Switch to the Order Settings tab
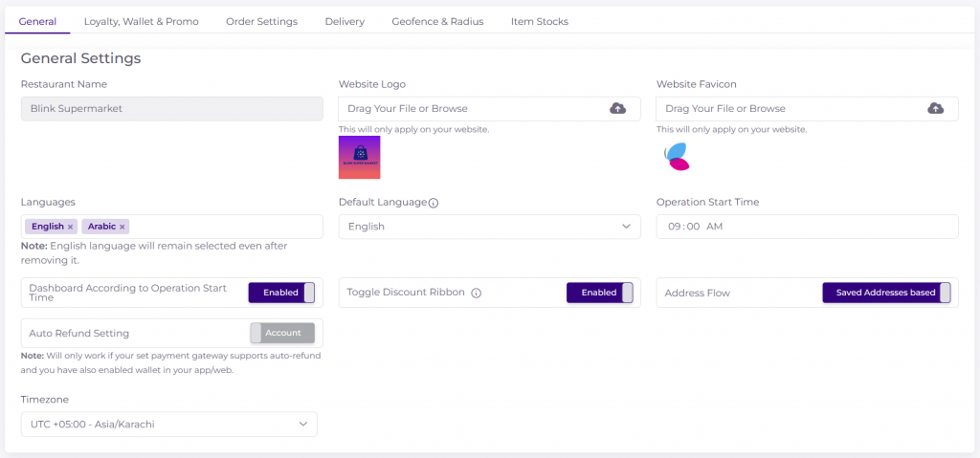 261,21
